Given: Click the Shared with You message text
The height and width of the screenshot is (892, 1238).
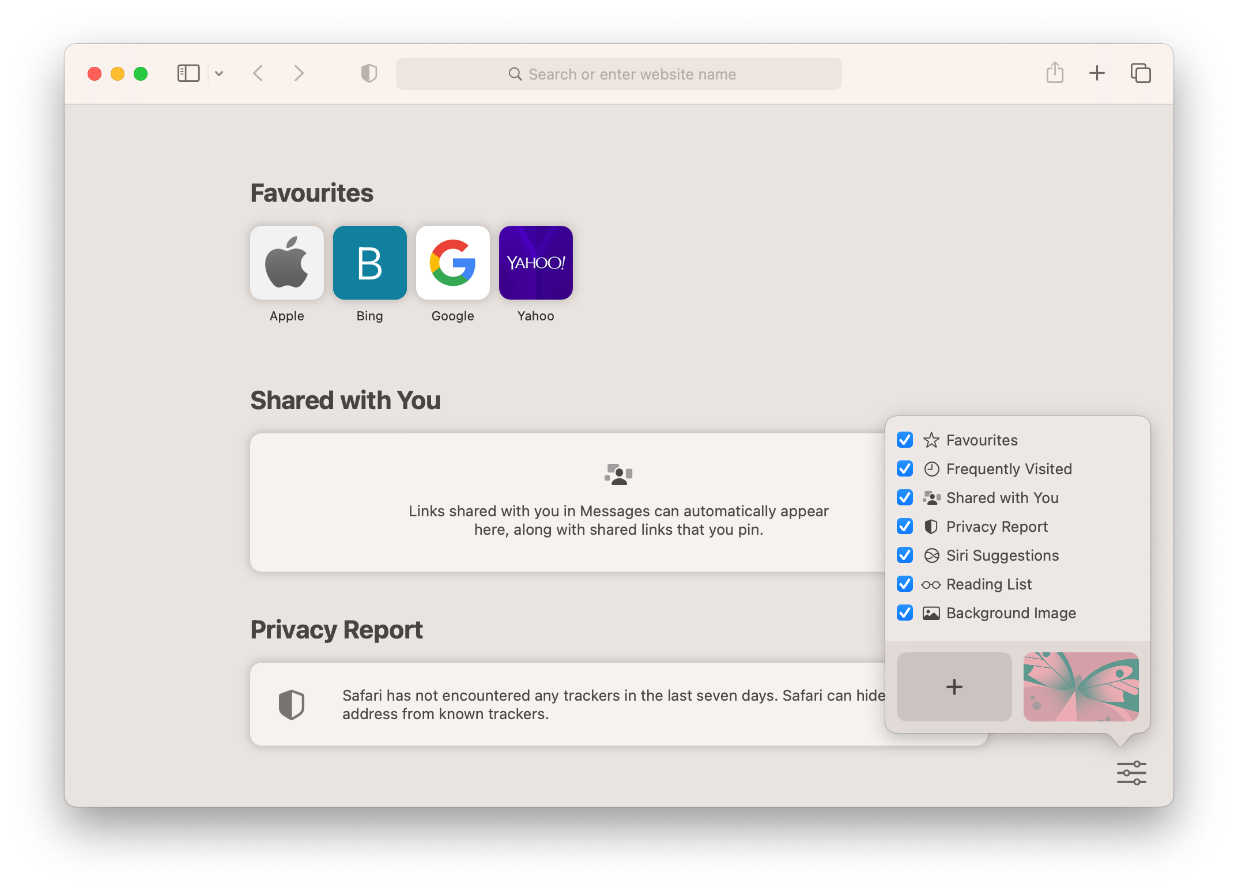Looking at the screenshot, I should (618, 520).
